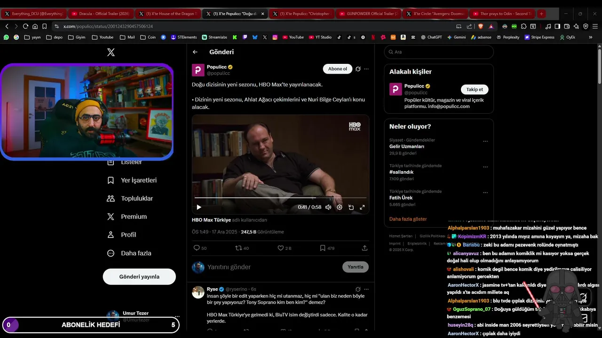This screenshot has height=338, width=602.
Task: Mute the video with the speaker icon
Action: click(328, 207)
